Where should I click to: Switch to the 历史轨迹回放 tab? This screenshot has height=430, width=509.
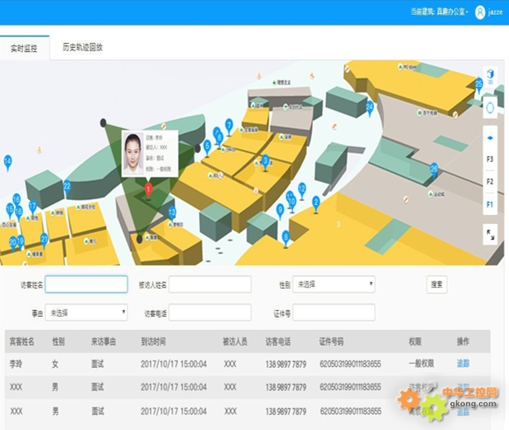(82, 48)
